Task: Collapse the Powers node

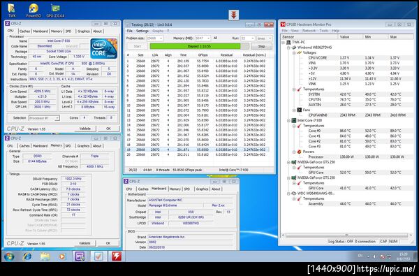Action: [294, 152]
